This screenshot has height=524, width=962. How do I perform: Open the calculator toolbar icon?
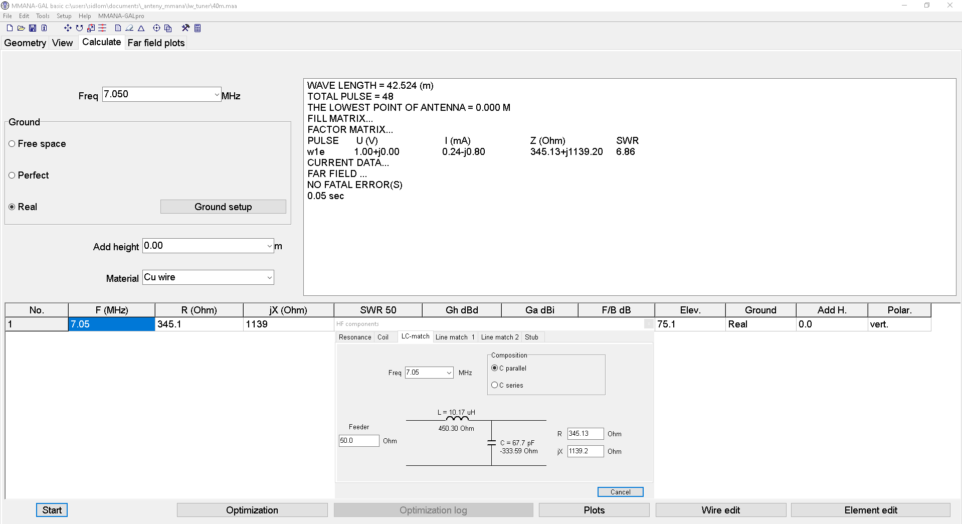point(198,28)
